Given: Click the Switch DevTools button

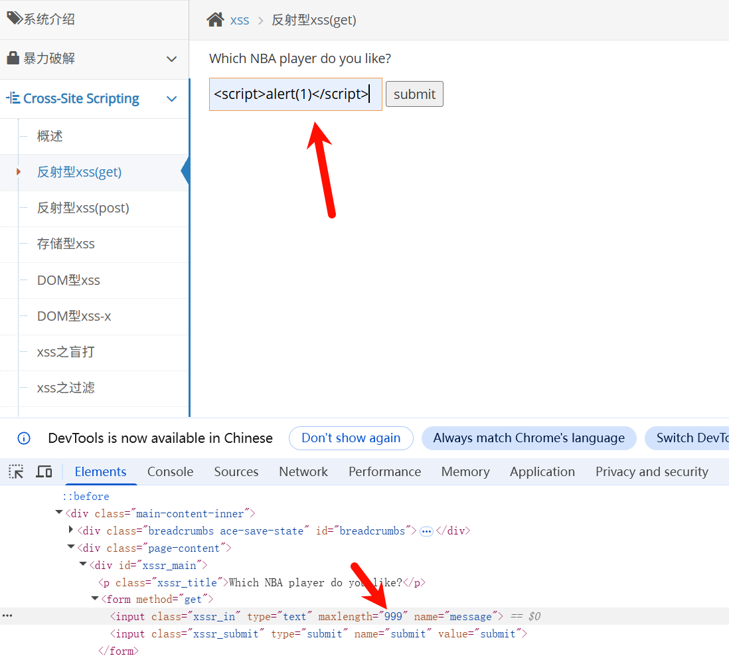Looking at the screenshot, I should coord(687,438).
